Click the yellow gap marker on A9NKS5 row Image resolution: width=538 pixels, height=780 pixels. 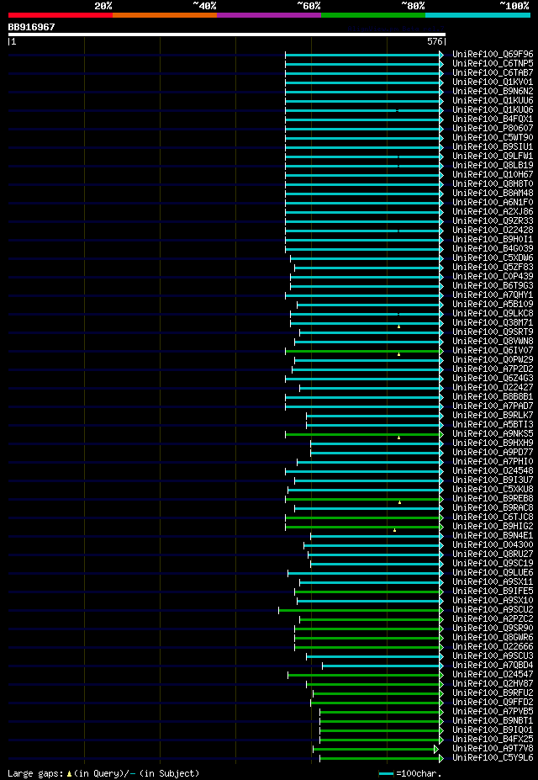pyautogui.click(x=399, y=438)
